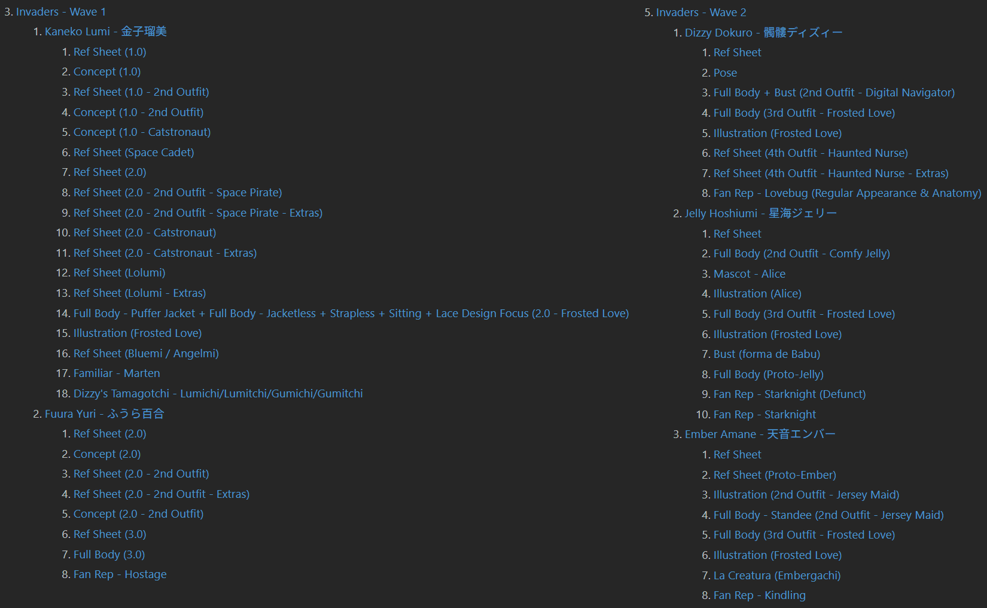Click Fan Rep - Hostage link
987x608 pixels.
pyautogui.click(x=120, y=574)
